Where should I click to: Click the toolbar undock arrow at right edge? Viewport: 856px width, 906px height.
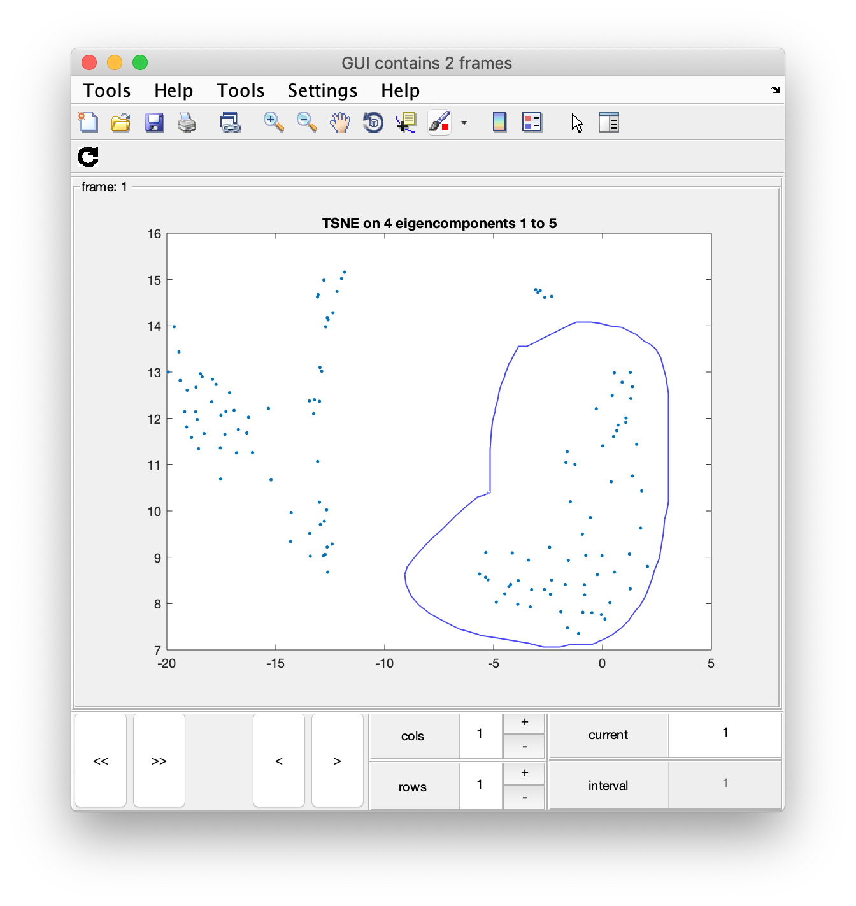point(775,90)
